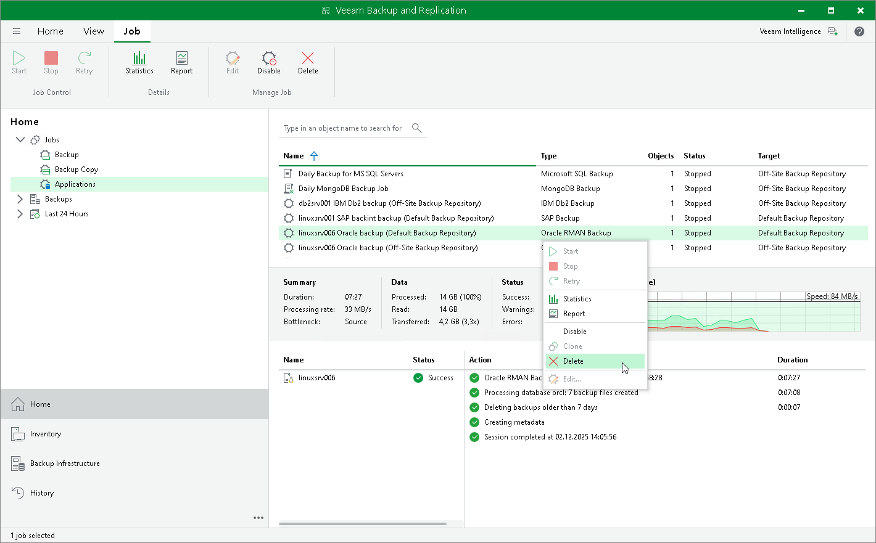The width and height of the screenshot is (876, 543).
Task: Choose Clone in the context menu
Action: pyautogui.click(x=595, y=346)
